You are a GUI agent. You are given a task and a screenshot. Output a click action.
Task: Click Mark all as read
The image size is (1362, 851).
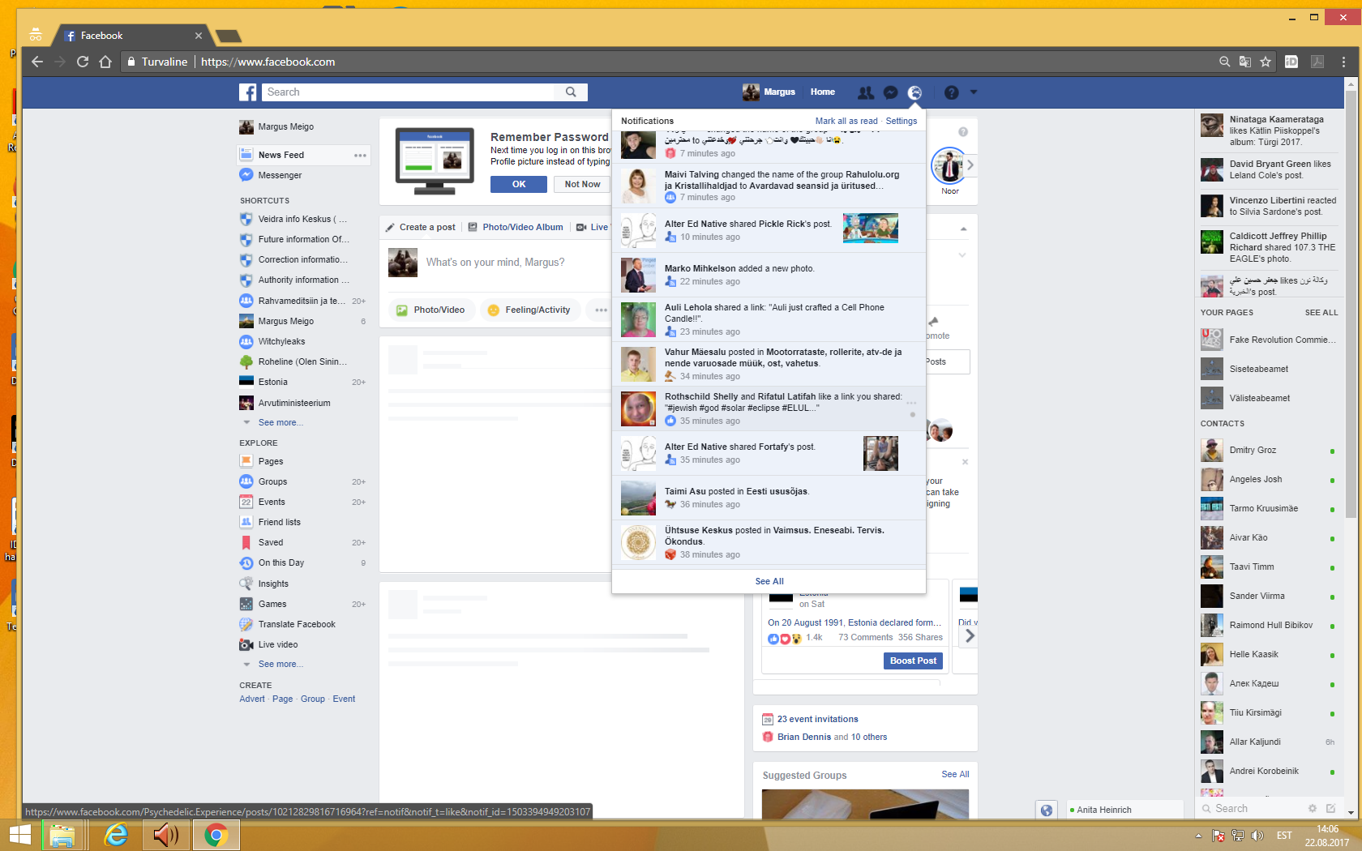pyautogui.click(x=846, y=121)
